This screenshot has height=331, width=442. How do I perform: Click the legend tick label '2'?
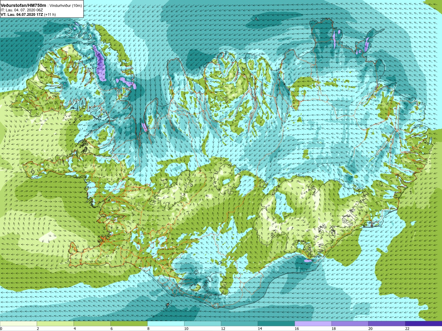click(38, 329)
